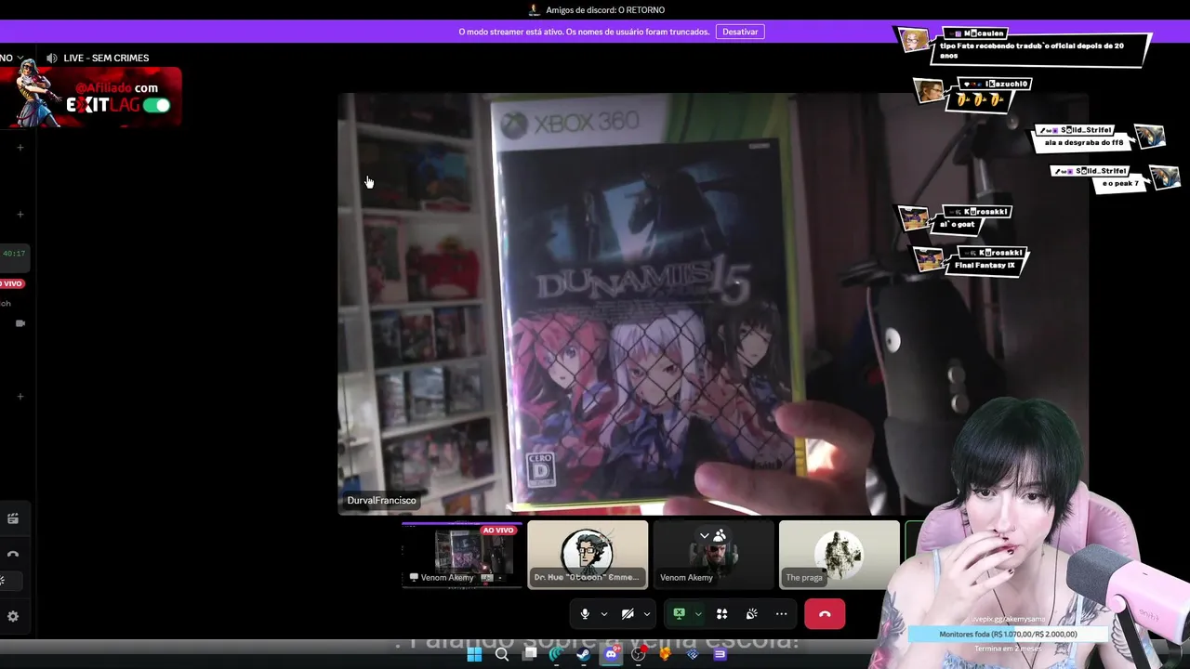
Task: Open user settings gear icon
Action: tap(13, 616)
